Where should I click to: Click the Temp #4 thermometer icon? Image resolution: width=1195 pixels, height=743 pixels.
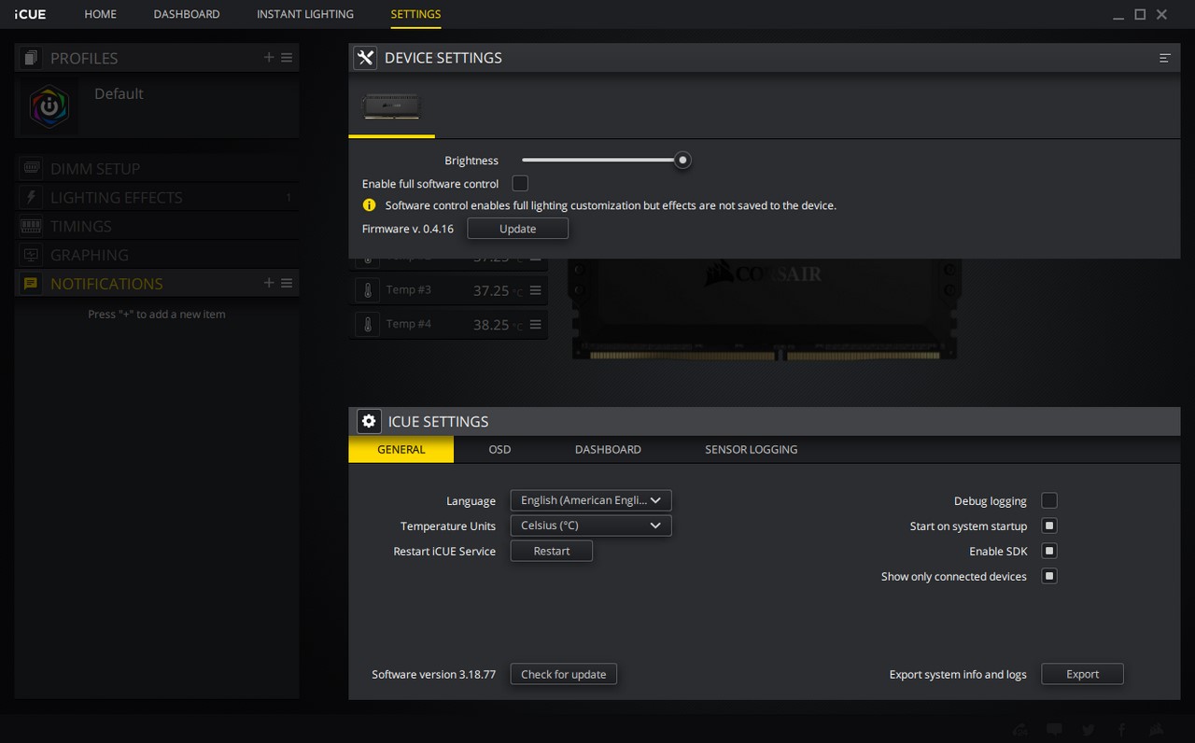point(368,325)
